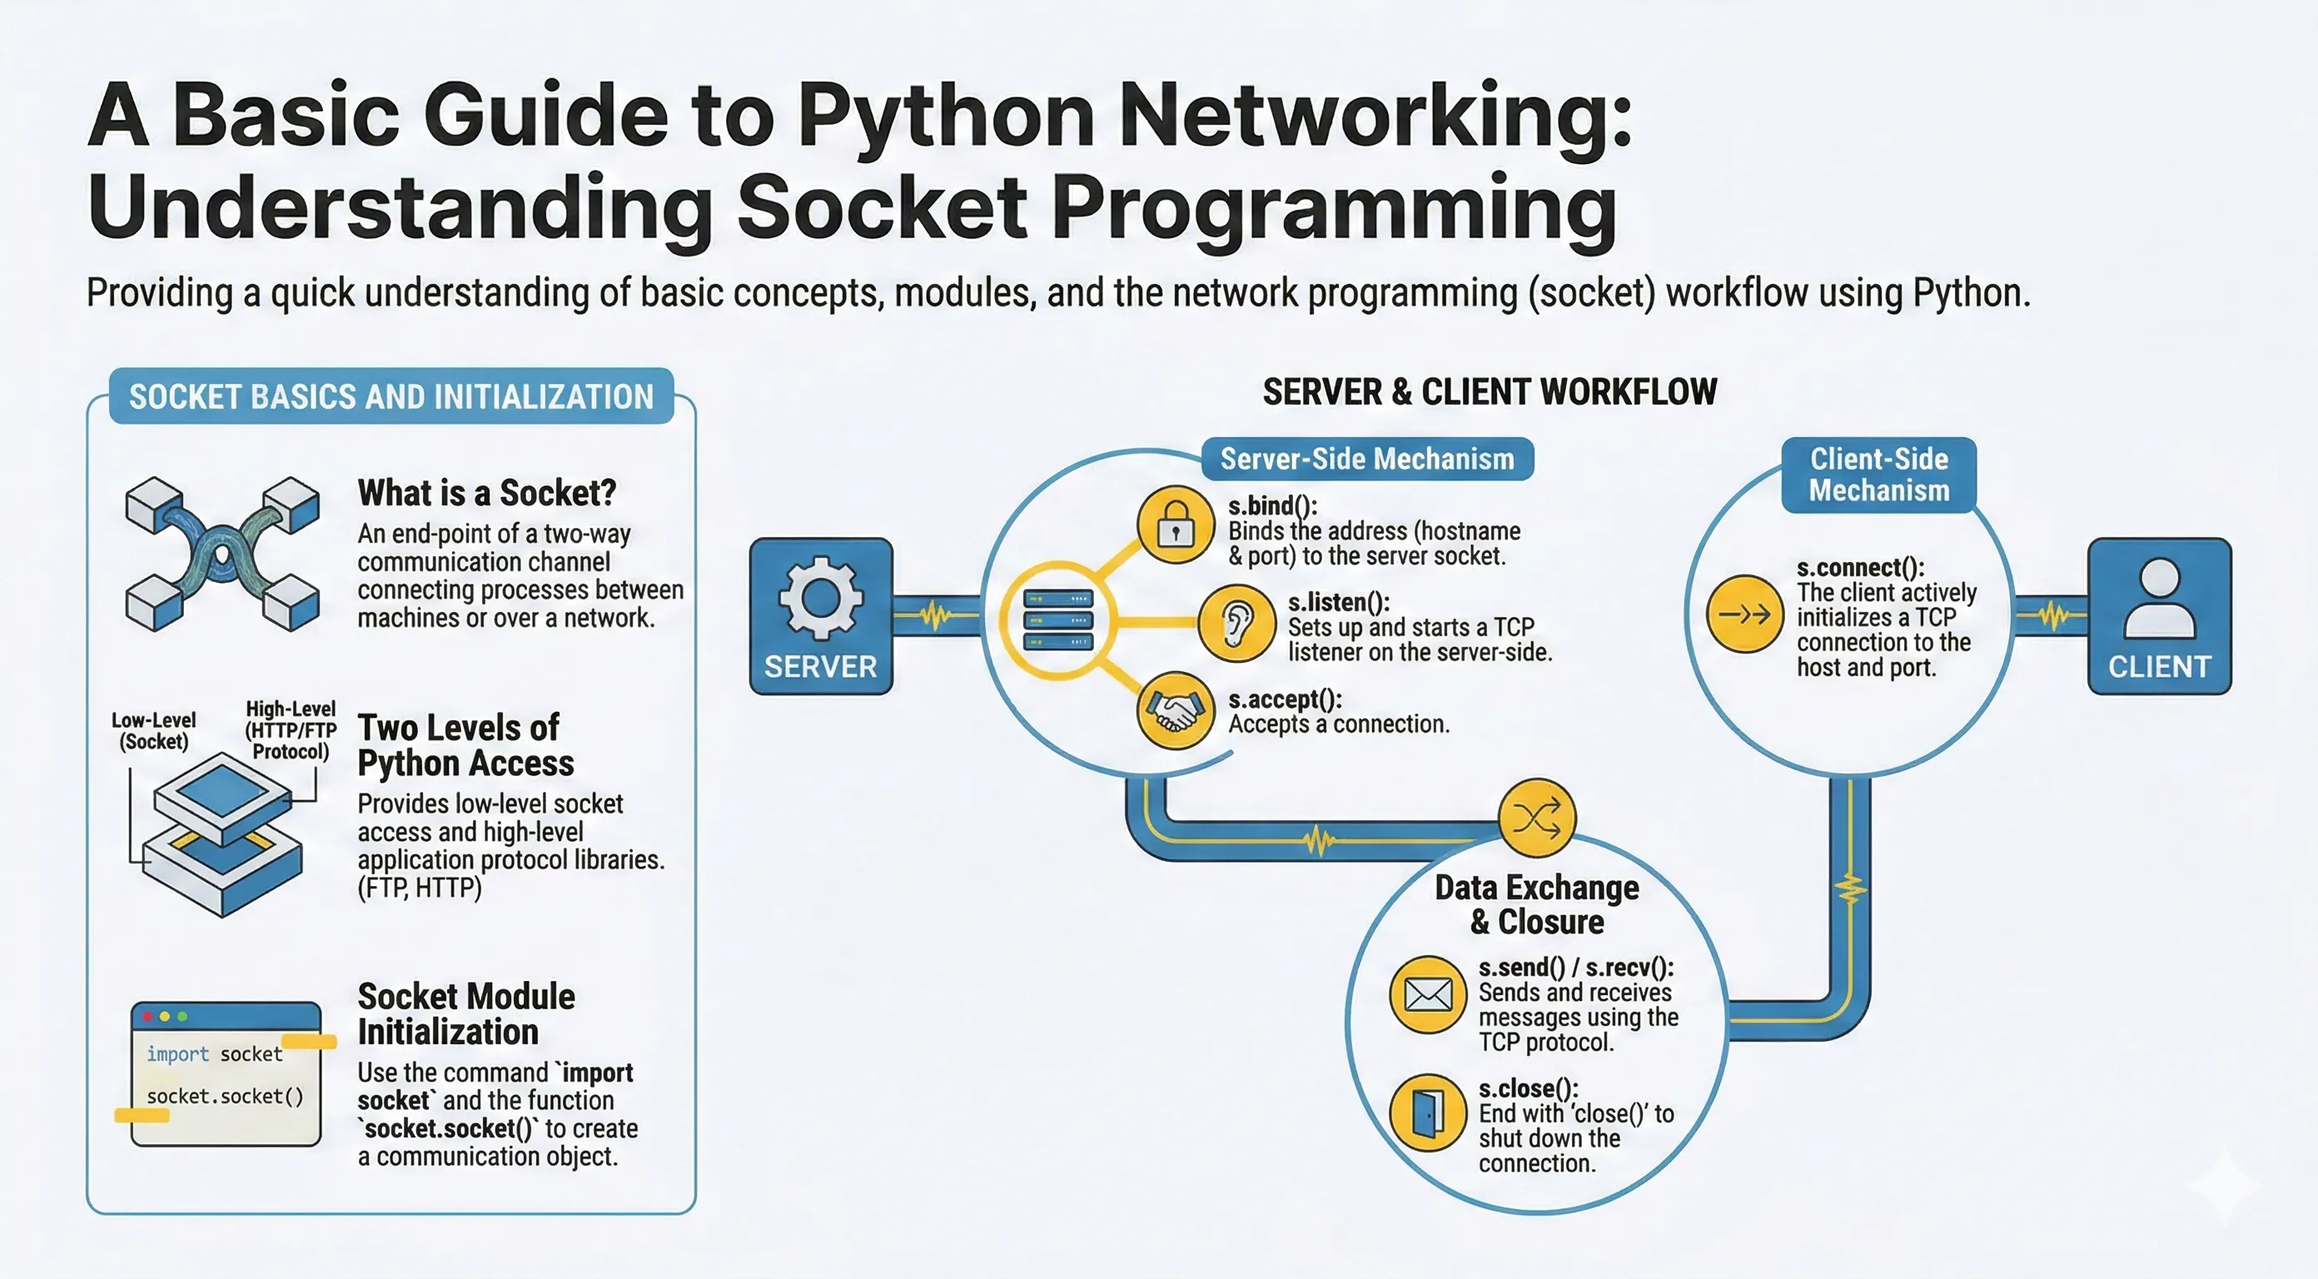Viewport: 2318px width, 1279px height.
Task: Click the Low-Level (Socket) label
Action: (154, 731)
